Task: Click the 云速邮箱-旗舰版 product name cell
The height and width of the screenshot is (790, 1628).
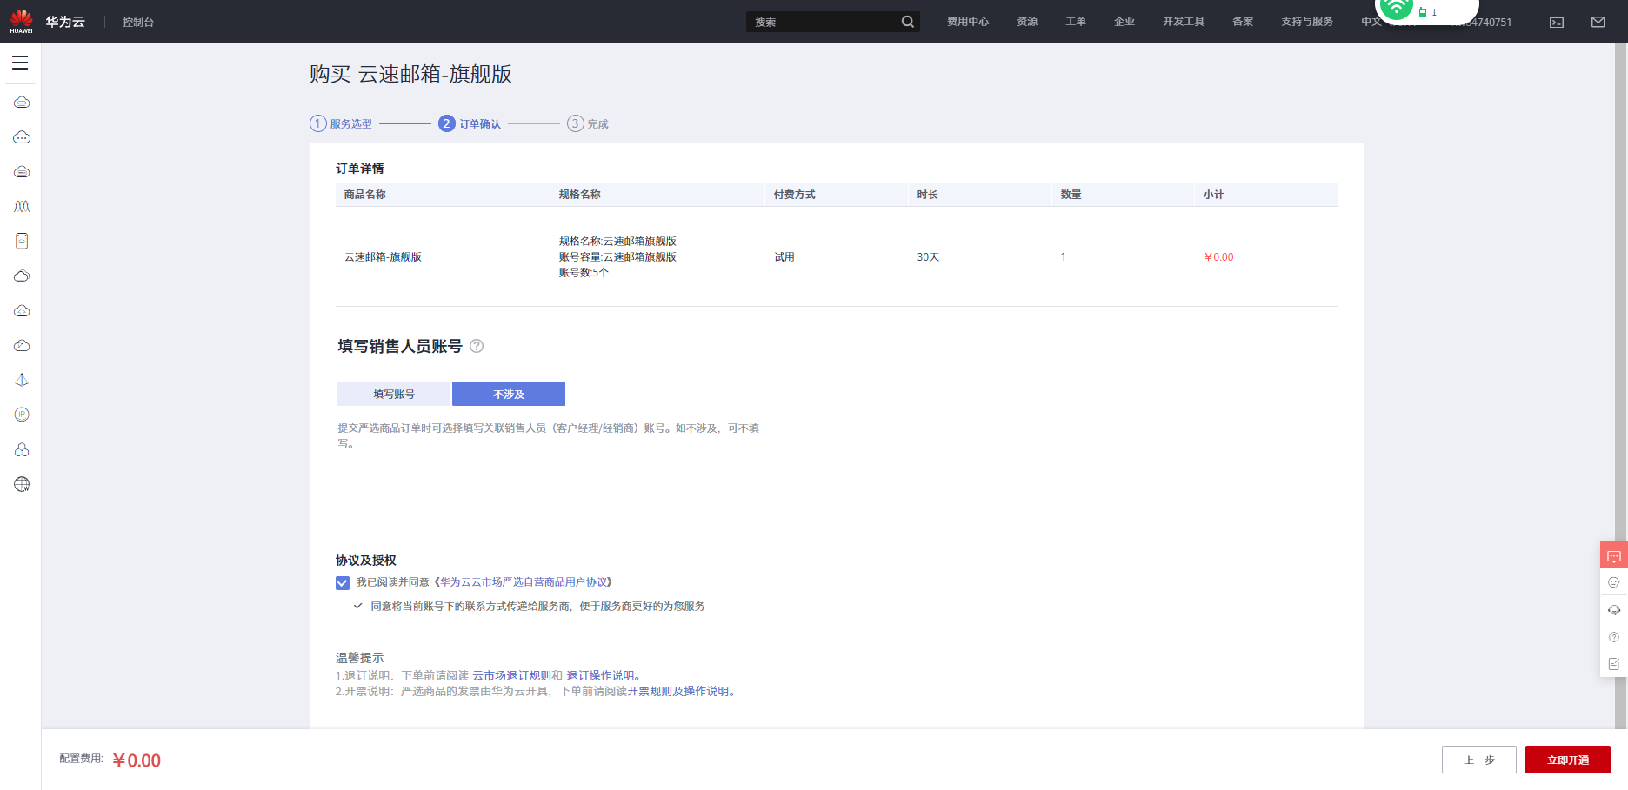Action: click(383, 257)
